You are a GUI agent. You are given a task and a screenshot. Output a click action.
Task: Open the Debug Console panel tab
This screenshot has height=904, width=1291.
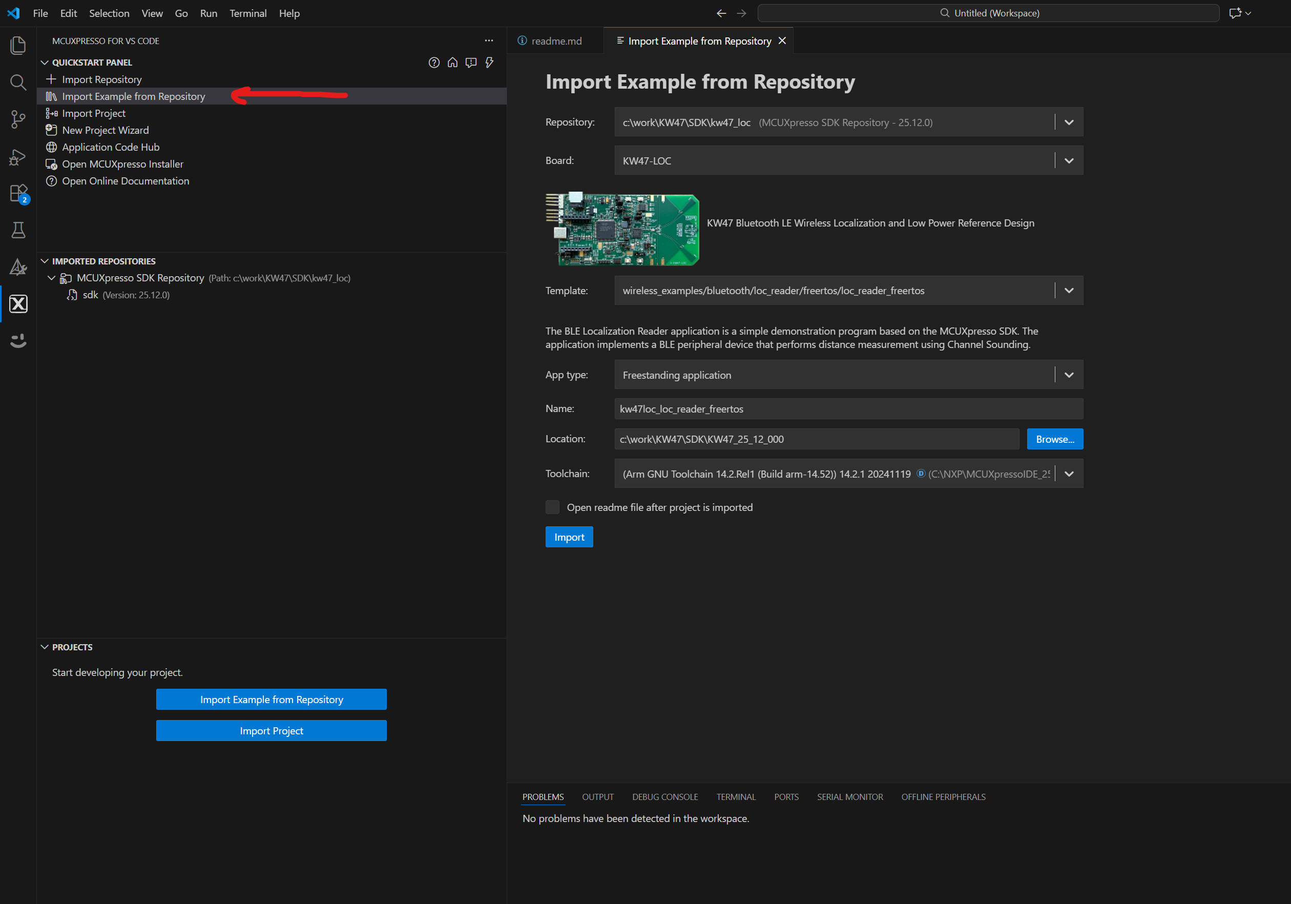point(664,796)
